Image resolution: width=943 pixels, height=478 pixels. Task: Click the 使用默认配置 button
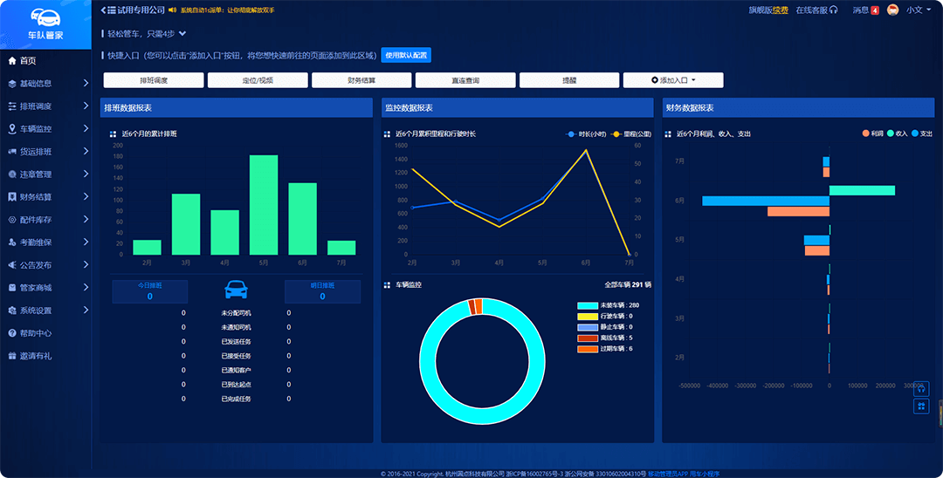pos(406,55)
